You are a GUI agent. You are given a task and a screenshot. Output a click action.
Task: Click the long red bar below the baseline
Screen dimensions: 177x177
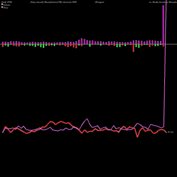click(133, 48)
